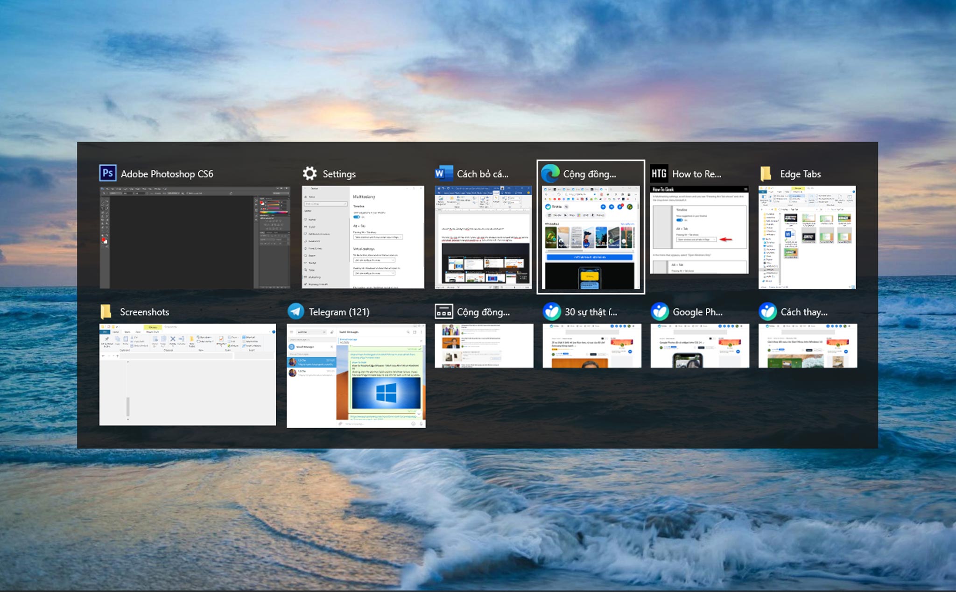956x592 pixels.
Task: Flip the On toggle shown in the How-To Geek article
Action: pyautogui.click(x=680, y=220)
